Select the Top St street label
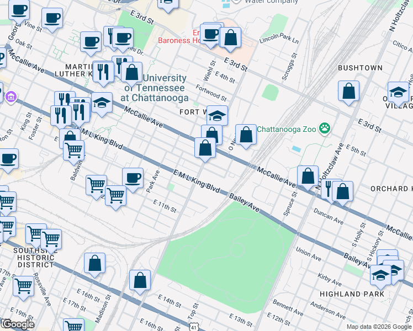413x331 pixels. [x=194, y=311]
